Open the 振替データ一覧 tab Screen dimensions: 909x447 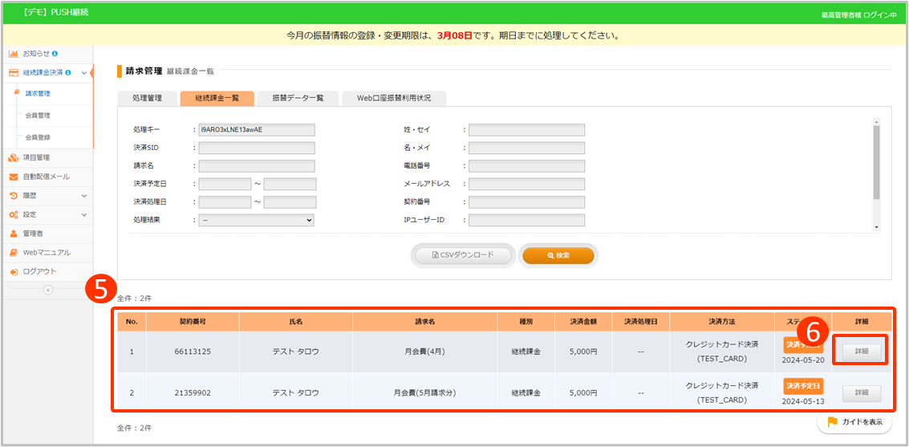click(x=298, y=98)
